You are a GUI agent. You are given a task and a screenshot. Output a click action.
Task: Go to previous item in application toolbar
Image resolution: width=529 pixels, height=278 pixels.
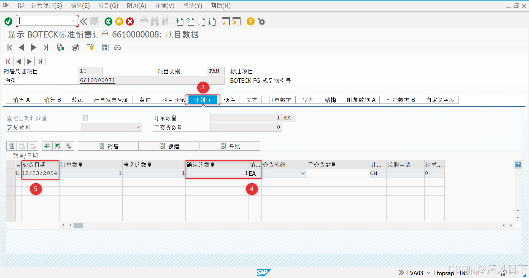click(21, 47)
